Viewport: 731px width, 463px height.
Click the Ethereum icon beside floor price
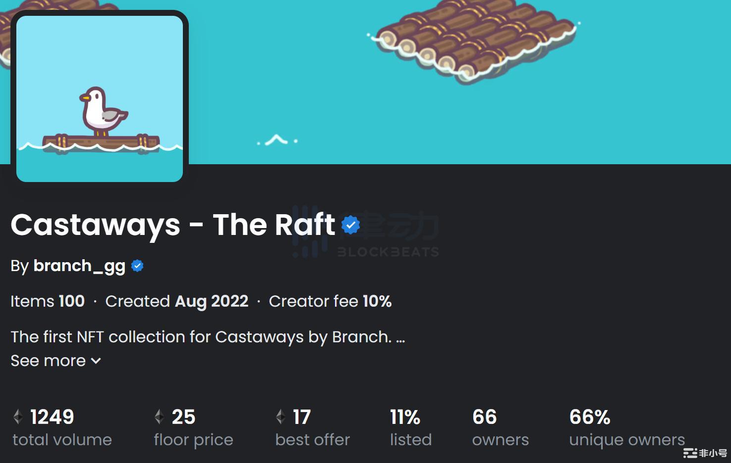coord(159,417)
